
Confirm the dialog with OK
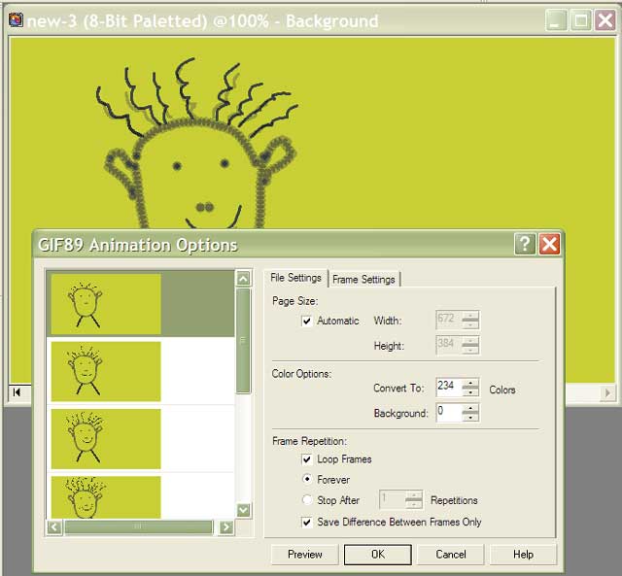[x=378, y=555]
